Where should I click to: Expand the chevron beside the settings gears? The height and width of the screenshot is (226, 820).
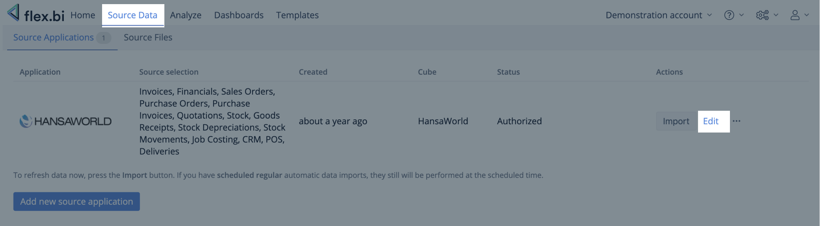pos(776,15)
